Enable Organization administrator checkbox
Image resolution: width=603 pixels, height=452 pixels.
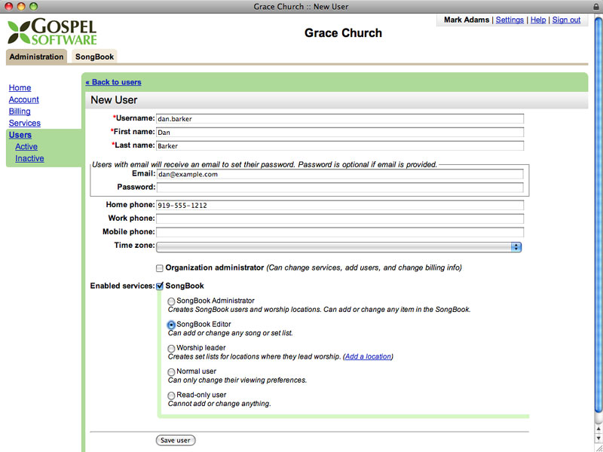[x=160, y=268]
